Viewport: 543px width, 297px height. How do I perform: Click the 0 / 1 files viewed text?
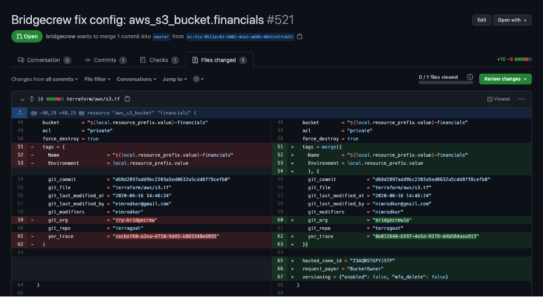[438, 77]
